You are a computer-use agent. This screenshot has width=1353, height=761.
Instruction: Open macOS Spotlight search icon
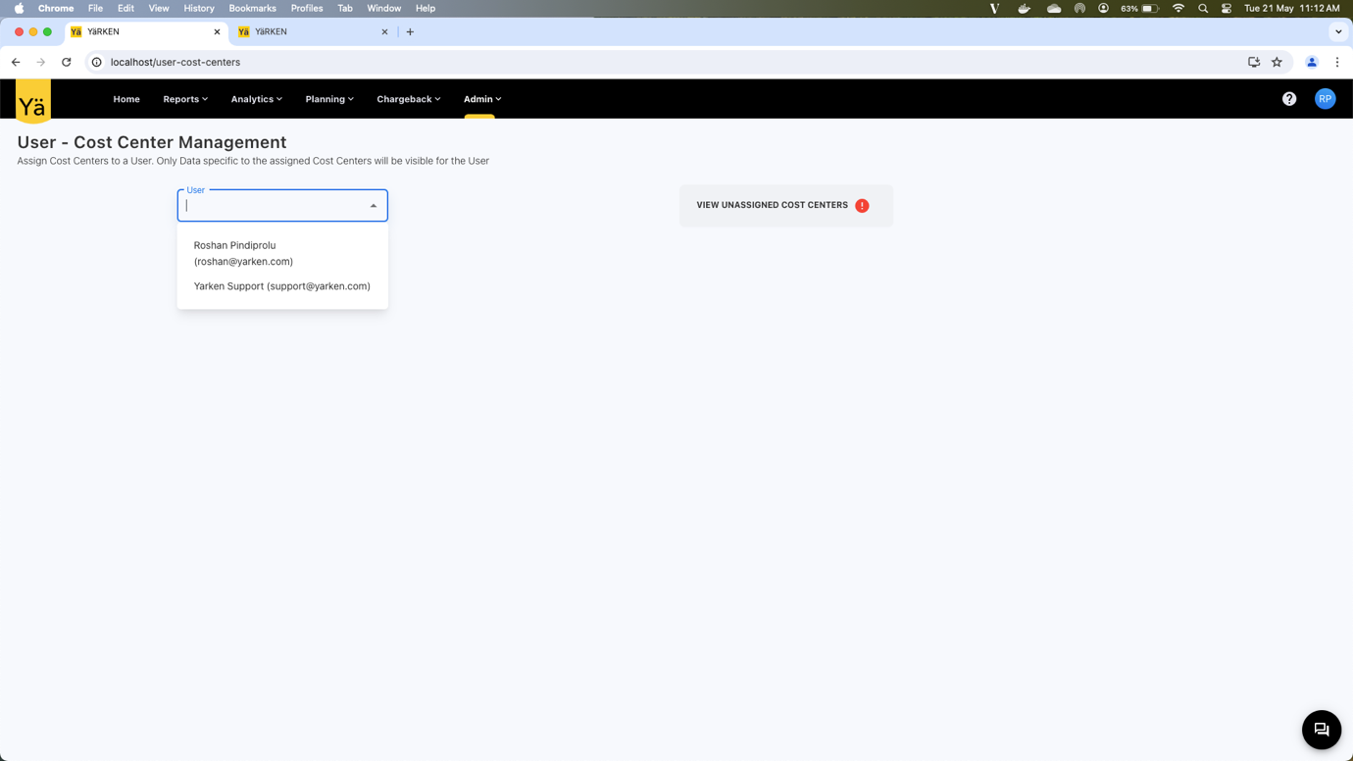tap(1203, 8)
